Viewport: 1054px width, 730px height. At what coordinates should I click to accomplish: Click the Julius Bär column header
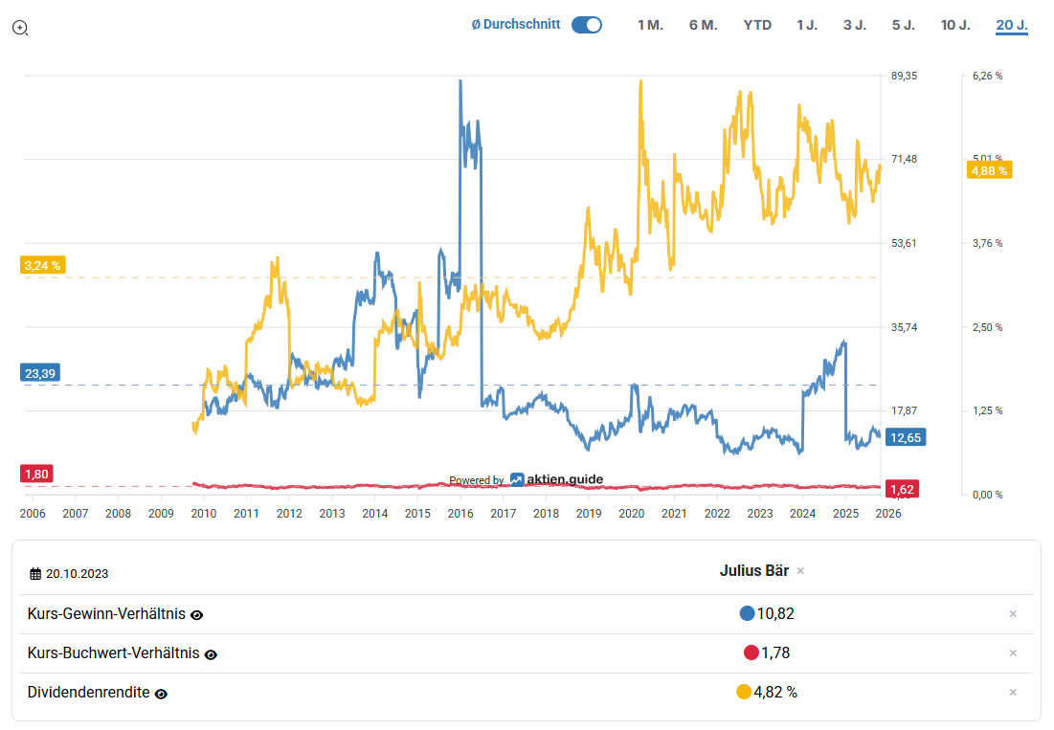click(753, 571)
